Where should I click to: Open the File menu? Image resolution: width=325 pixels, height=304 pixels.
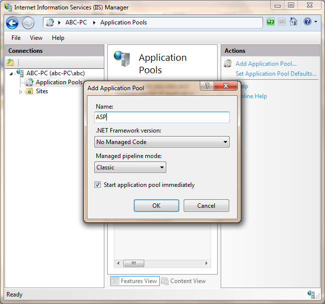click(x=16, y=38)
